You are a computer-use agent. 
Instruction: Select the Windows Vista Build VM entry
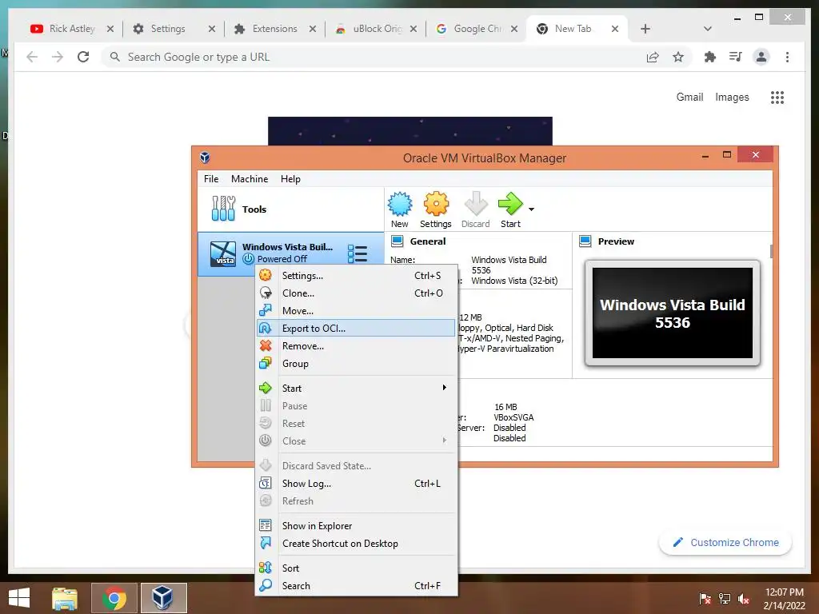pyautogui.click(x=290, y=253)
